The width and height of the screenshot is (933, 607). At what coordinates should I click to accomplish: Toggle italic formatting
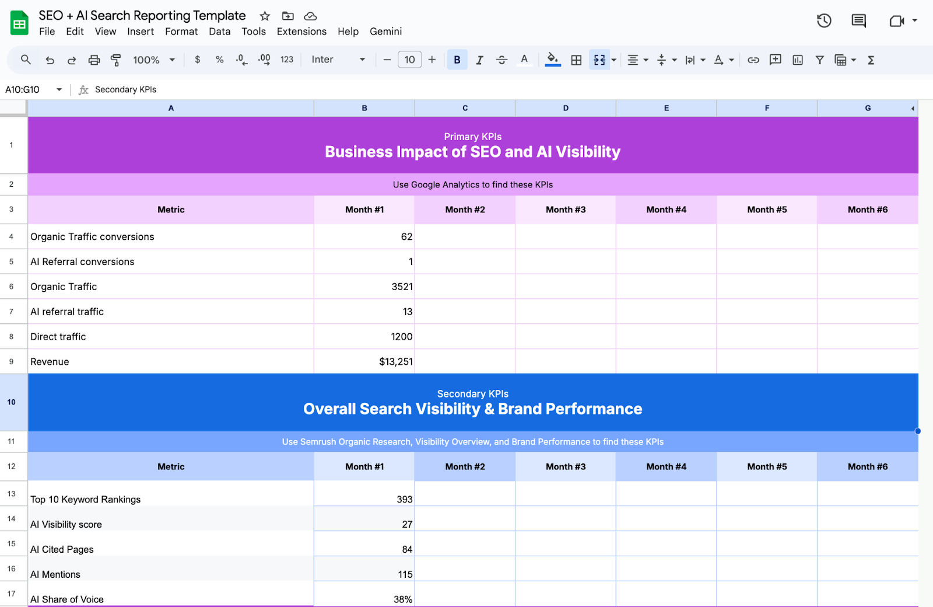coord(479,60)
